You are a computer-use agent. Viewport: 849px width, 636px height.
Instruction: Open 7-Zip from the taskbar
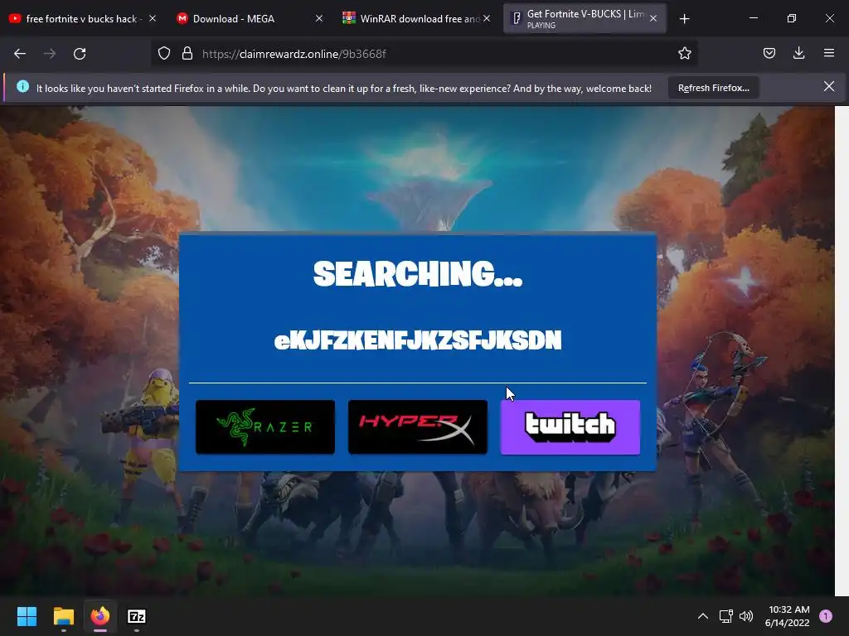[137, 616]
